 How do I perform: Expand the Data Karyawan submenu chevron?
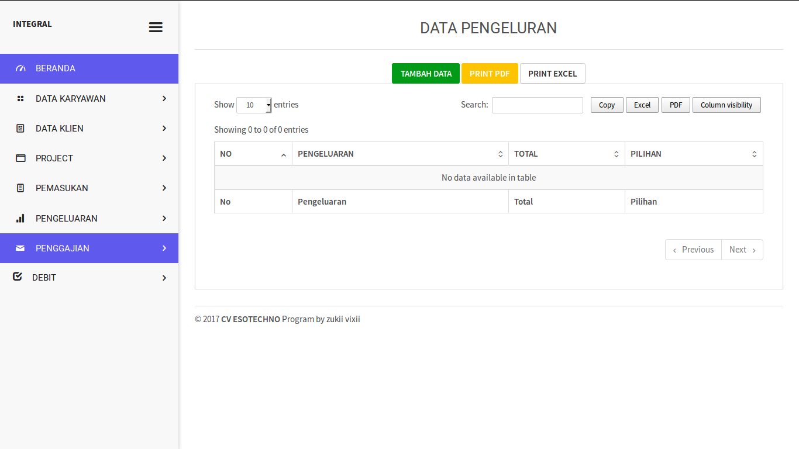(164, 99)
